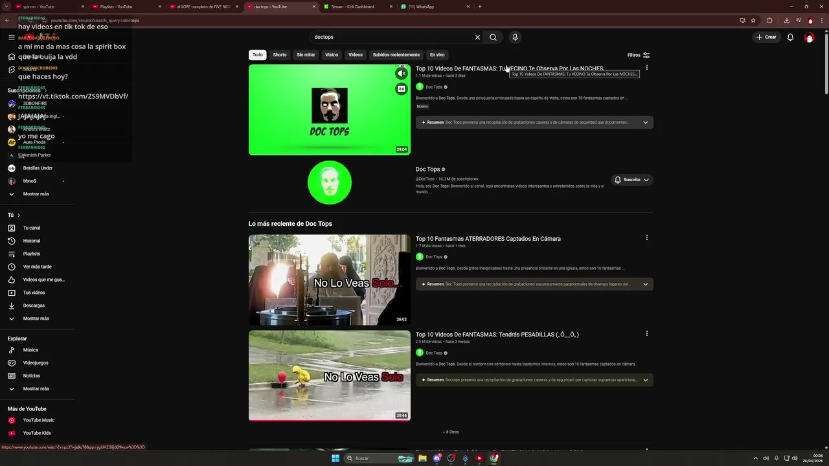Viewport: 829px width, 466px height.
Task: Select the Todo filter chip
Action: [x=258, y=55]
